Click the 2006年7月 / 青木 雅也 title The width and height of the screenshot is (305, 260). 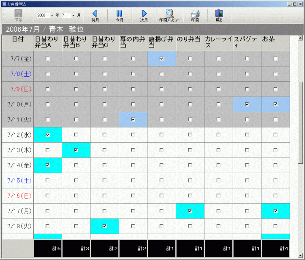45,29
